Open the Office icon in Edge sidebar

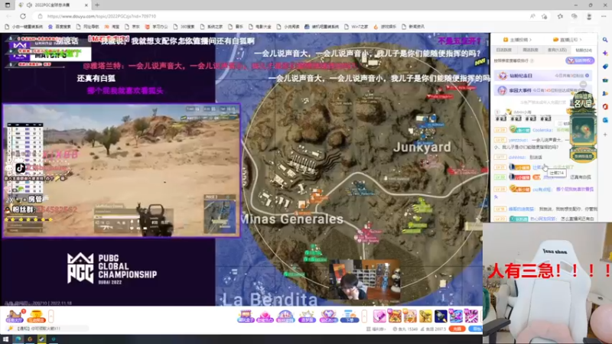(605, 106)
